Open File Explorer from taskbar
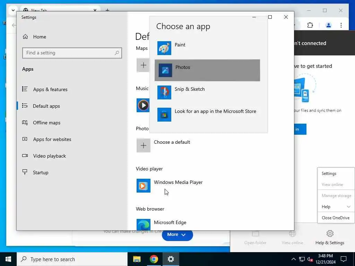 point(137,259)
